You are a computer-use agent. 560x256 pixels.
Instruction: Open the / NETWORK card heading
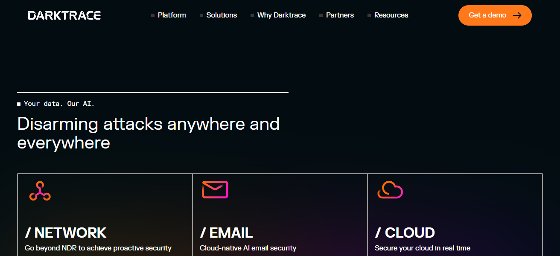(66, 233)
